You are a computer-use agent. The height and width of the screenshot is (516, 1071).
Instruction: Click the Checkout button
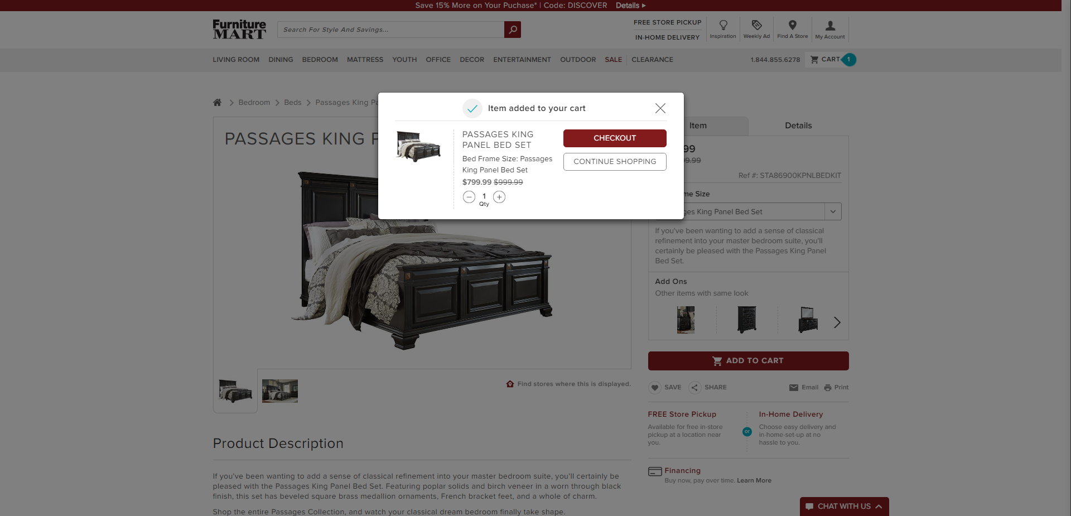[615, 138]
